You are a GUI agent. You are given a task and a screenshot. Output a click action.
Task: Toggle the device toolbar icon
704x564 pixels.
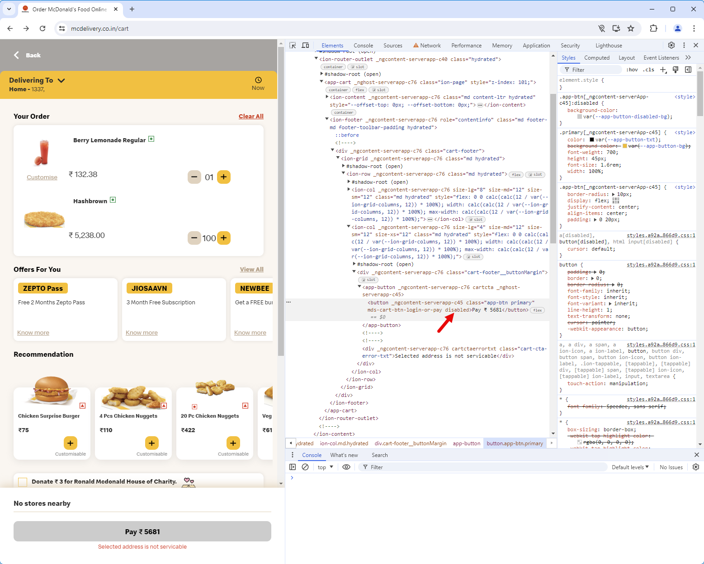(305, 46)
